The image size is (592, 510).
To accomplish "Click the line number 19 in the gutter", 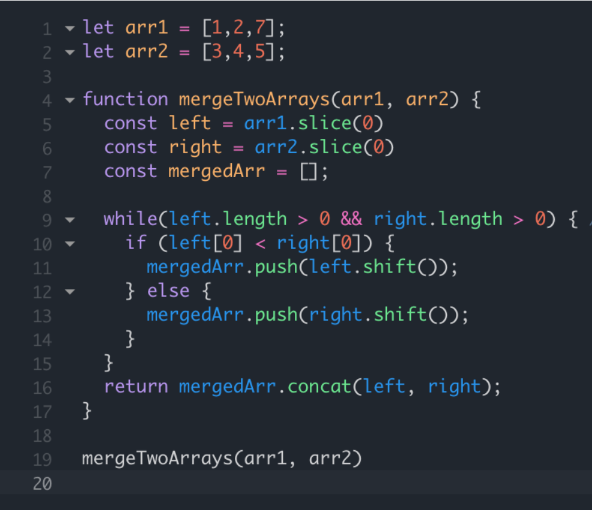I will (42, 459).
